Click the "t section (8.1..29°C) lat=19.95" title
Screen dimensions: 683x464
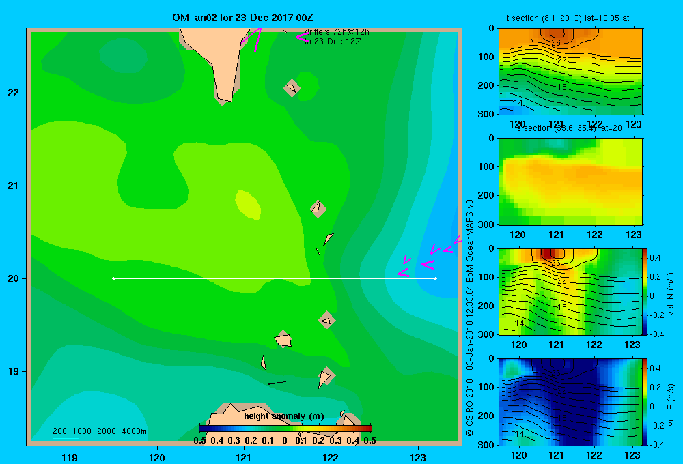click(x=563, y=18)
